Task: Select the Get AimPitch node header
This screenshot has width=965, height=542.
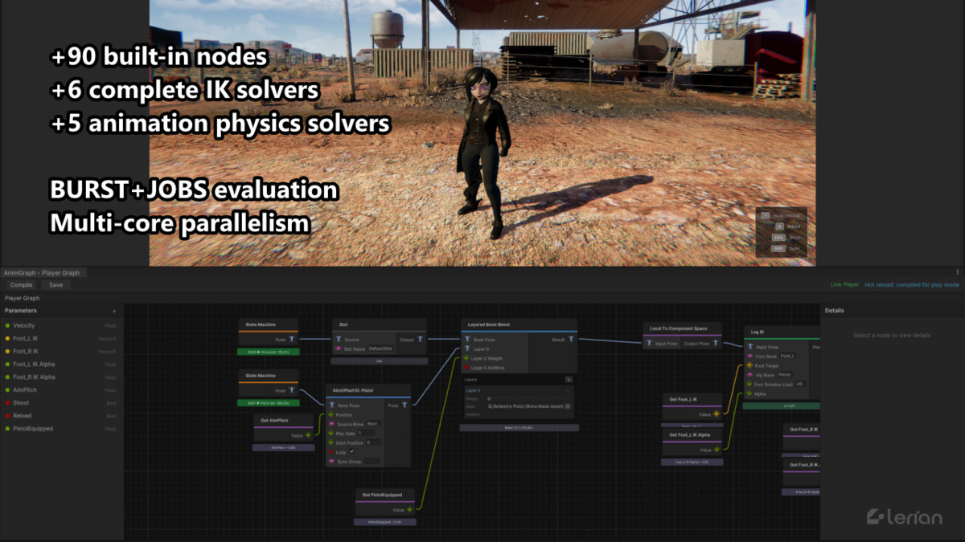Action: click(283, 420)
